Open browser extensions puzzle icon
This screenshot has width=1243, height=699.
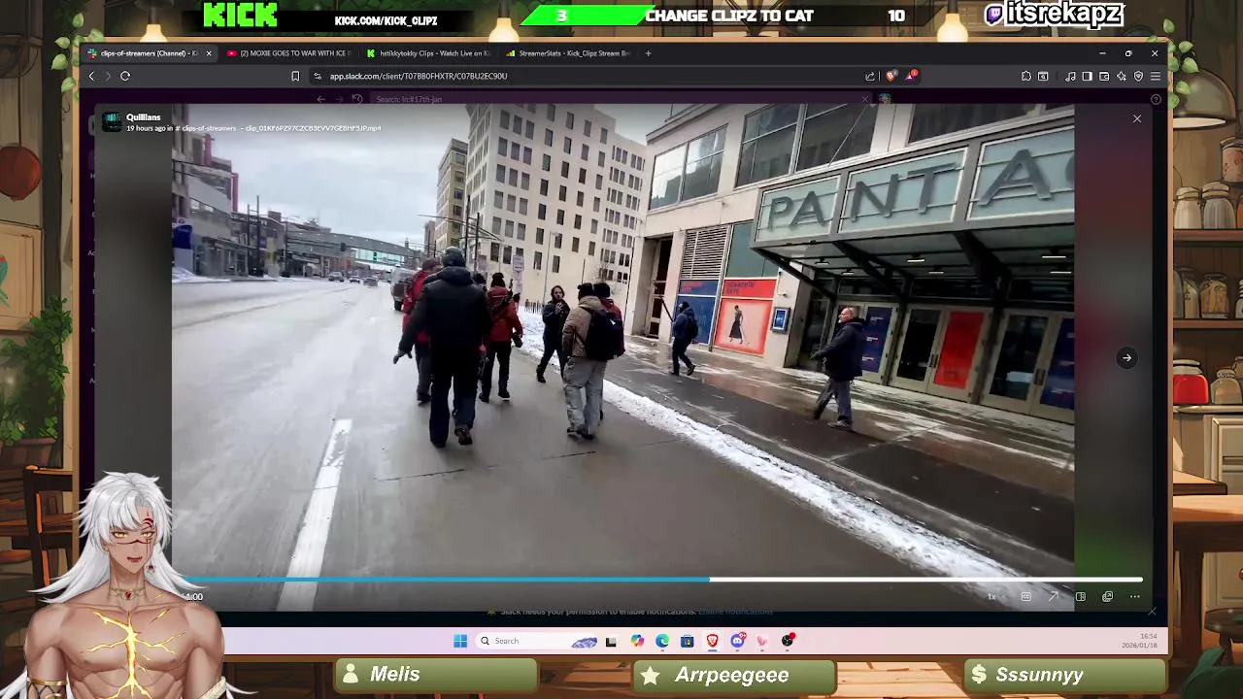1026,76
